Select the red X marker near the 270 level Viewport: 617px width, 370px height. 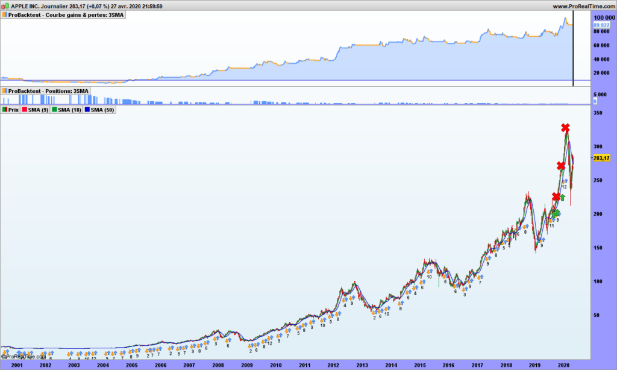pyautogui.click(x=561, y=166)
